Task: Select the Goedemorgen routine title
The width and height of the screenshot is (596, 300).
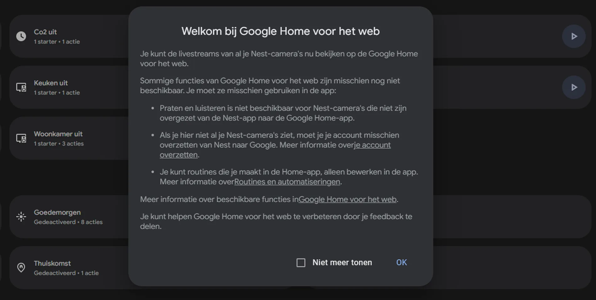Action: point(57,212)
